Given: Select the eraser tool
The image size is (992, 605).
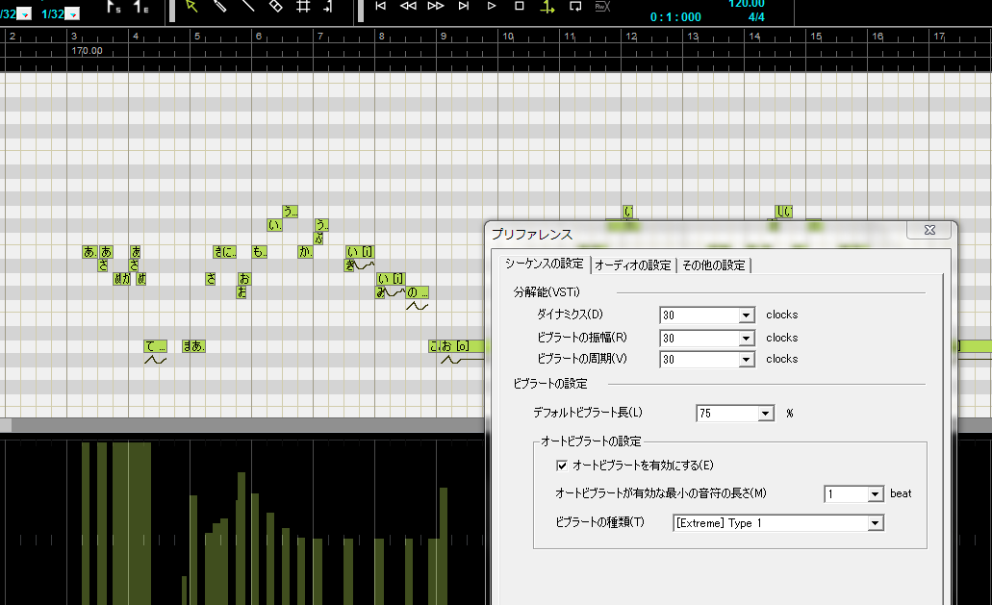Looking at the screenshot, I should pyautogui.click(x=276, y=7).
